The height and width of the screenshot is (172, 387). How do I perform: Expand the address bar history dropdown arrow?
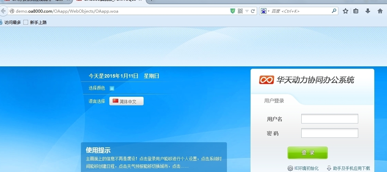coord(247,11)
